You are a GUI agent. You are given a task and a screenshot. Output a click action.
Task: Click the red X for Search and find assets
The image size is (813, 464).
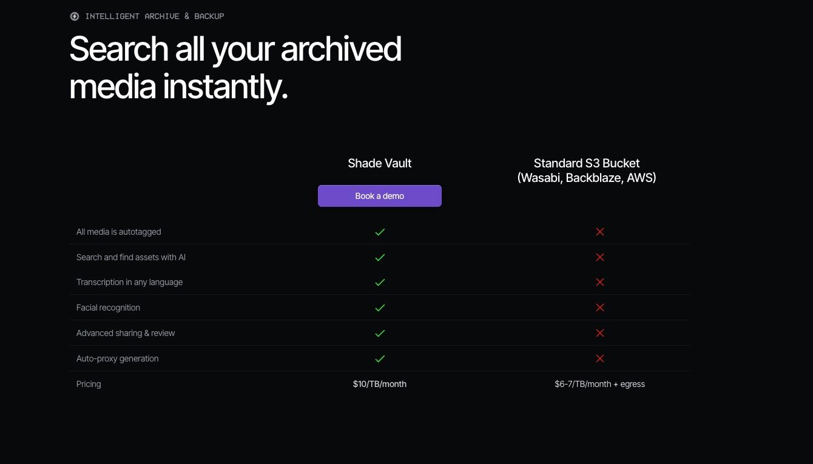(600, 257)
